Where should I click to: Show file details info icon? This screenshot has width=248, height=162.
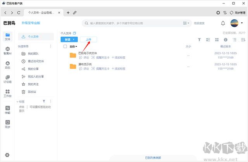coord(226,40)
